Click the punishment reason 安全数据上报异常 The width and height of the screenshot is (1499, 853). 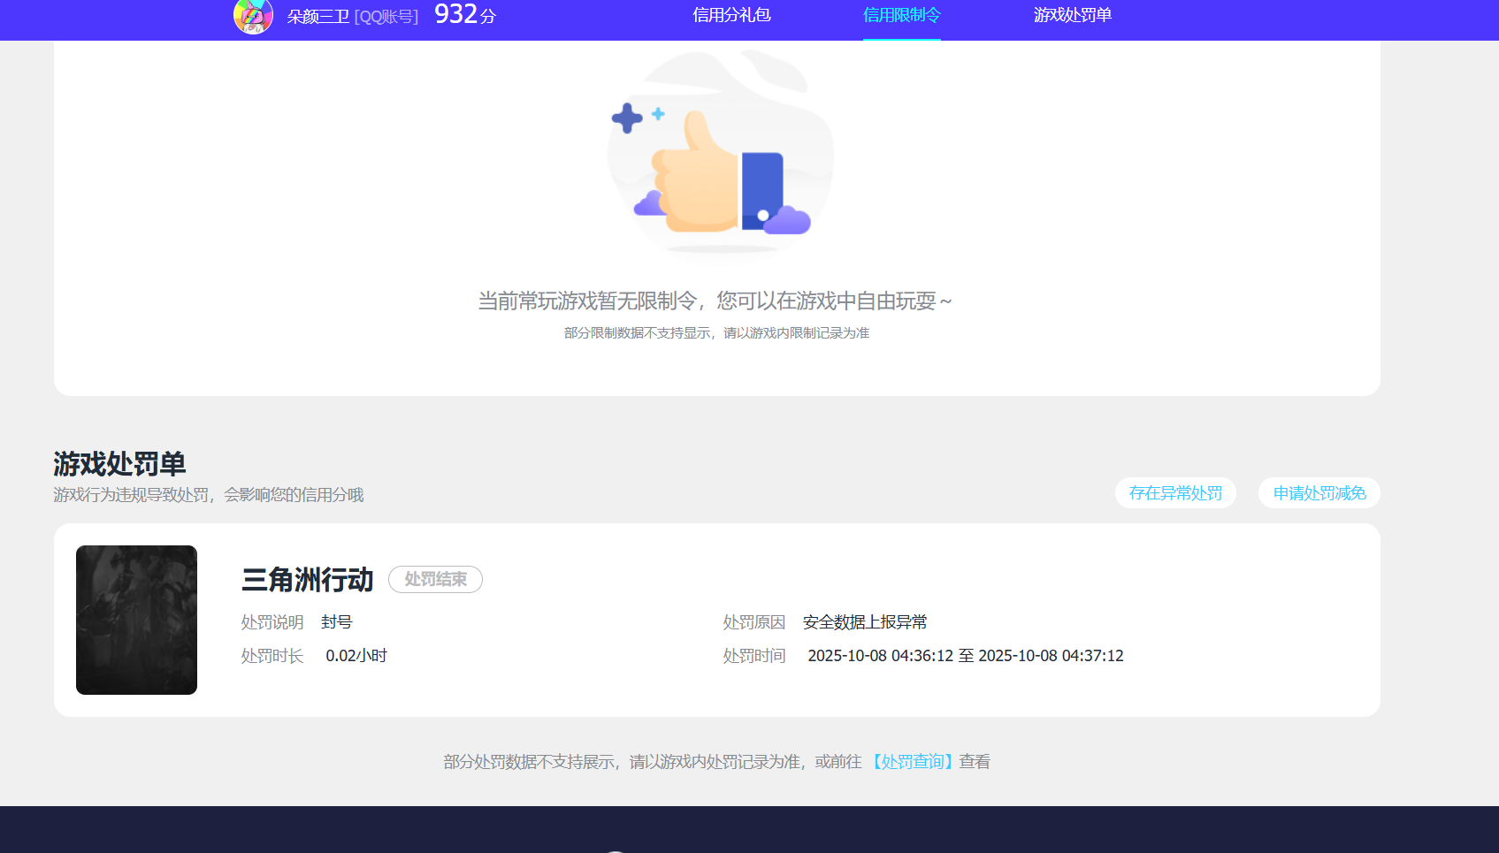pyautogui.click(x=865, y=622)
